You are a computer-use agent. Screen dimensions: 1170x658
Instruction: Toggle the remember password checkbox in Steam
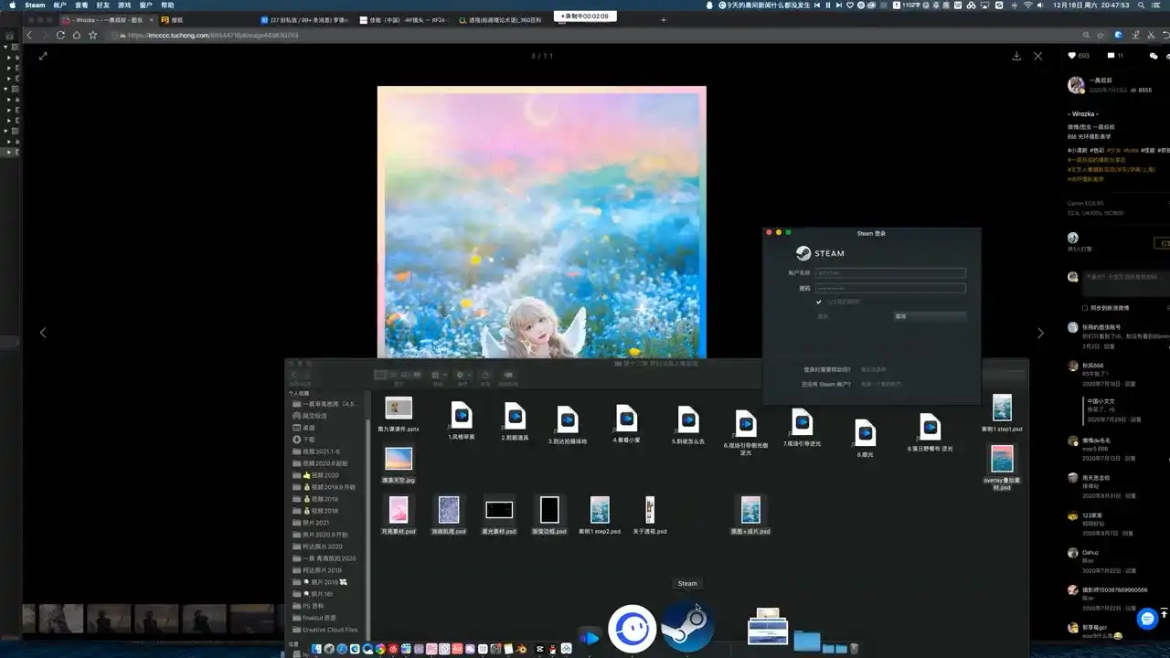tap(819, 302)
